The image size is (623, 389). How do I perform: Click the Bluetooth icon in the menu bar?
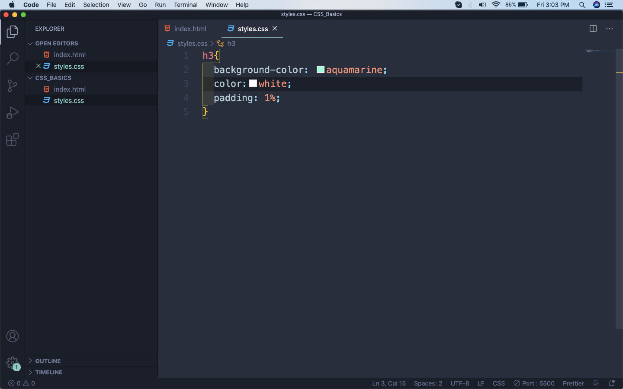coord(470,5)
